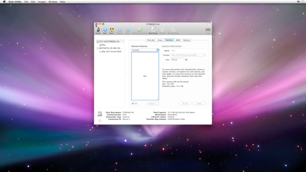Open the Log icon in toolbar
Image resolution: width=306 pixels, height=172 pixels.
click(x=208, y=30)
